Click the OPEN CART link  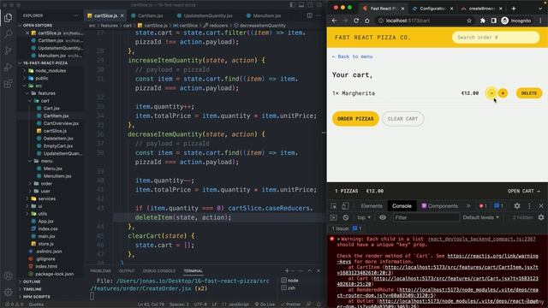point(523,191)
